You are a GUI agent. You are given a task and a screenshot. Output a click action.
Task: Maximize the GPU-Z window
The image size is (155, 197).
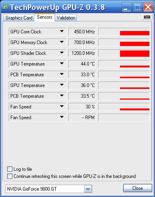tap(138, 7)
